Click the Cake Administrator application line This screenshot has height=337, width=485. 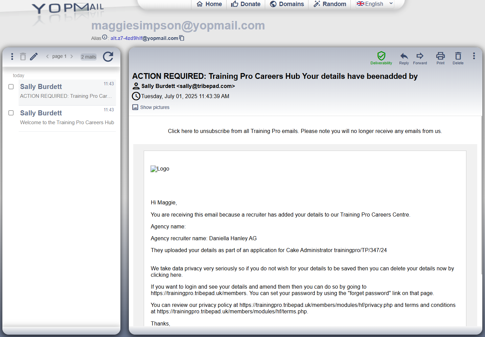click(269, 250)
